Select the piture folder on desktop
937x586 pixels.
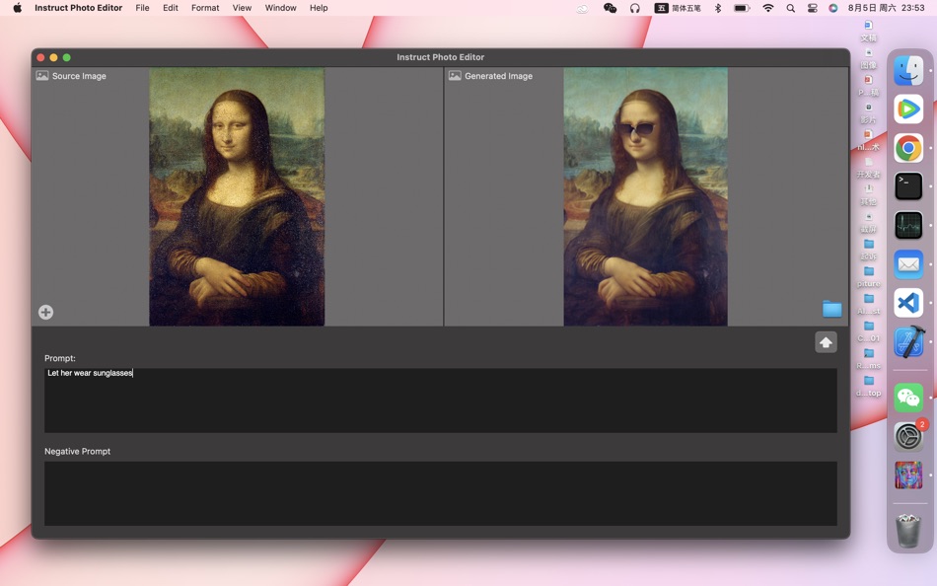868,277
